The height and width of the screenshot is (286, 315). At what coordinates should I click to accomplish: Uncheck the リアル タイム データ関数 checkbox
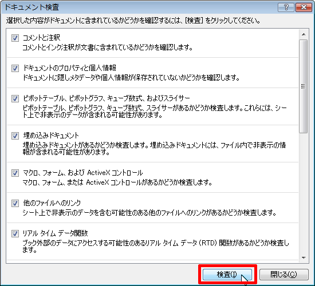point(15,233)
